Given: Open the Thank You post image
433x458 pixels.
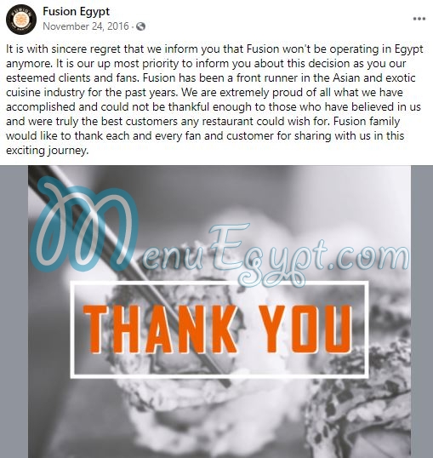Looking at the screenshot, I should click(x=219, y=312).
